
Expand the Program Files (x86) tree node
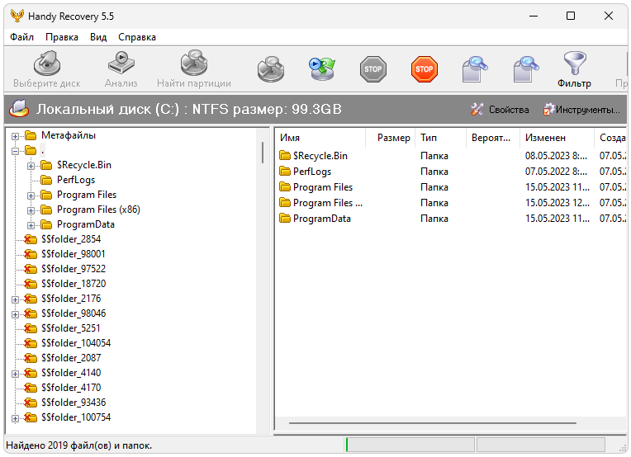click(x=31, y=210)
